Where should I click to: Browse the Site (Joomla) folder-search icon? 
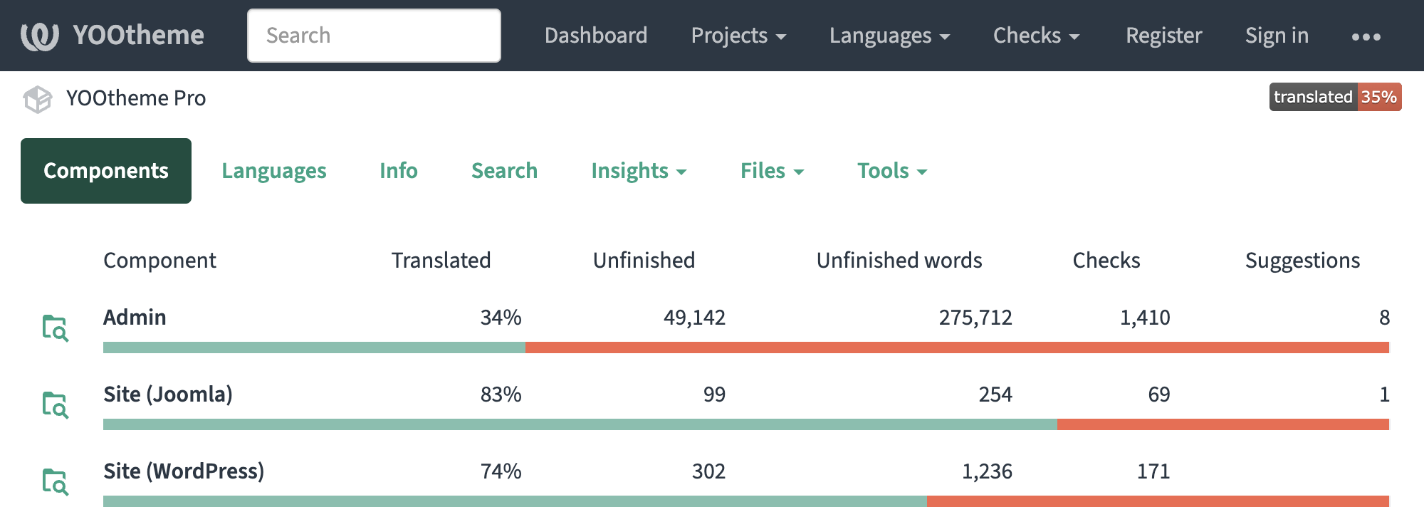tap(55, 404)
